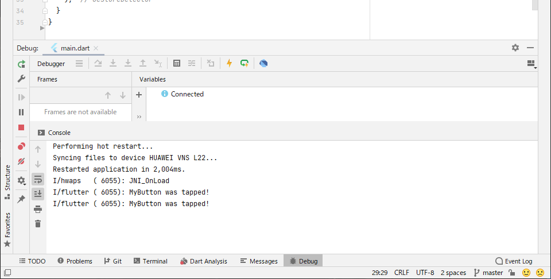Click Force Step Into icon
This screenshot has height=279, width=551.
coord(128,63)
